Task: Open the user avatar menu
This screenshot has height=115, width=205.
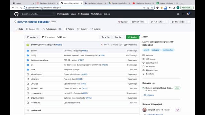Action: pyautogui.click(x=189, y=14)
